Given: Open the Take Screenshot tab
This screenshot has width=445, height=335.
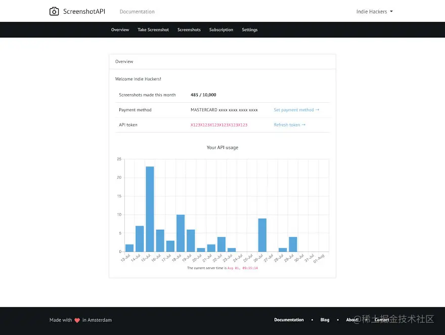Looking at the screenshot, I should (153, 30).
